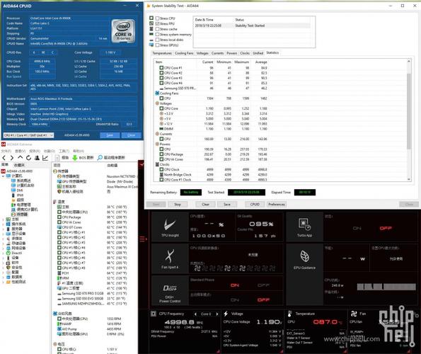Switch to the 收藏夹 favorites panel tab

point(19,165)
